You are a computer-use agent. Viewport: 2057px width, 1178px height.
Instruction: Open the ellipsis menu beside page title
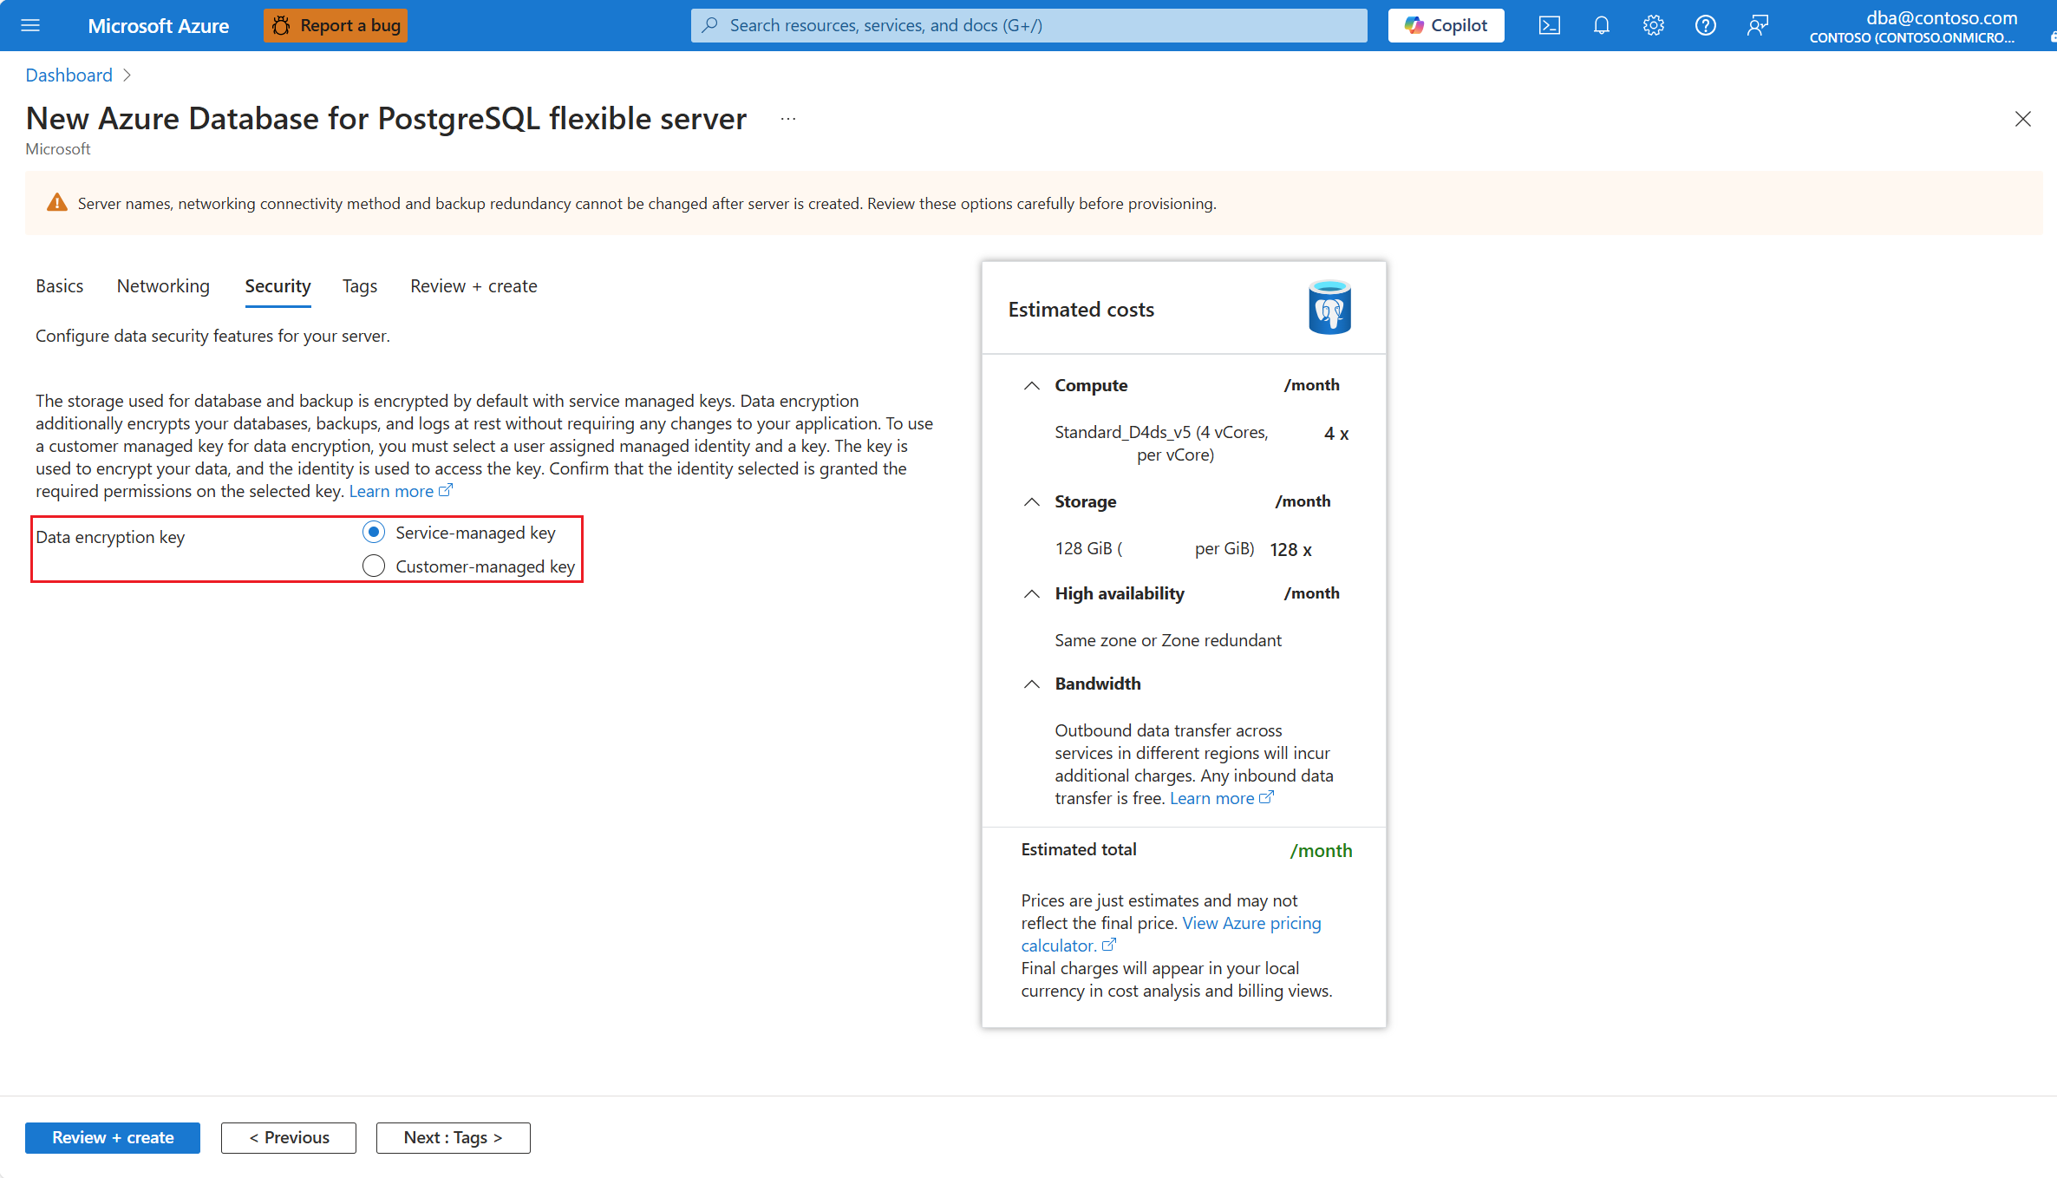click(x=787, y=119)
